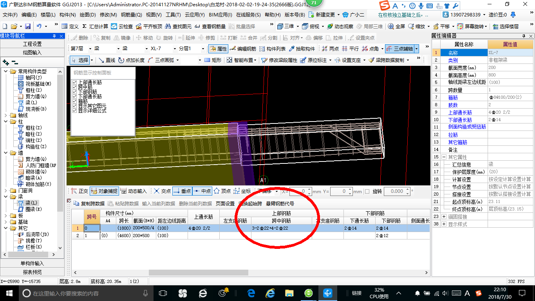Open the 分层1 layer dropdown
This screenshot has width=535, height=301.
pyautogui.click(x=202, y=49)
